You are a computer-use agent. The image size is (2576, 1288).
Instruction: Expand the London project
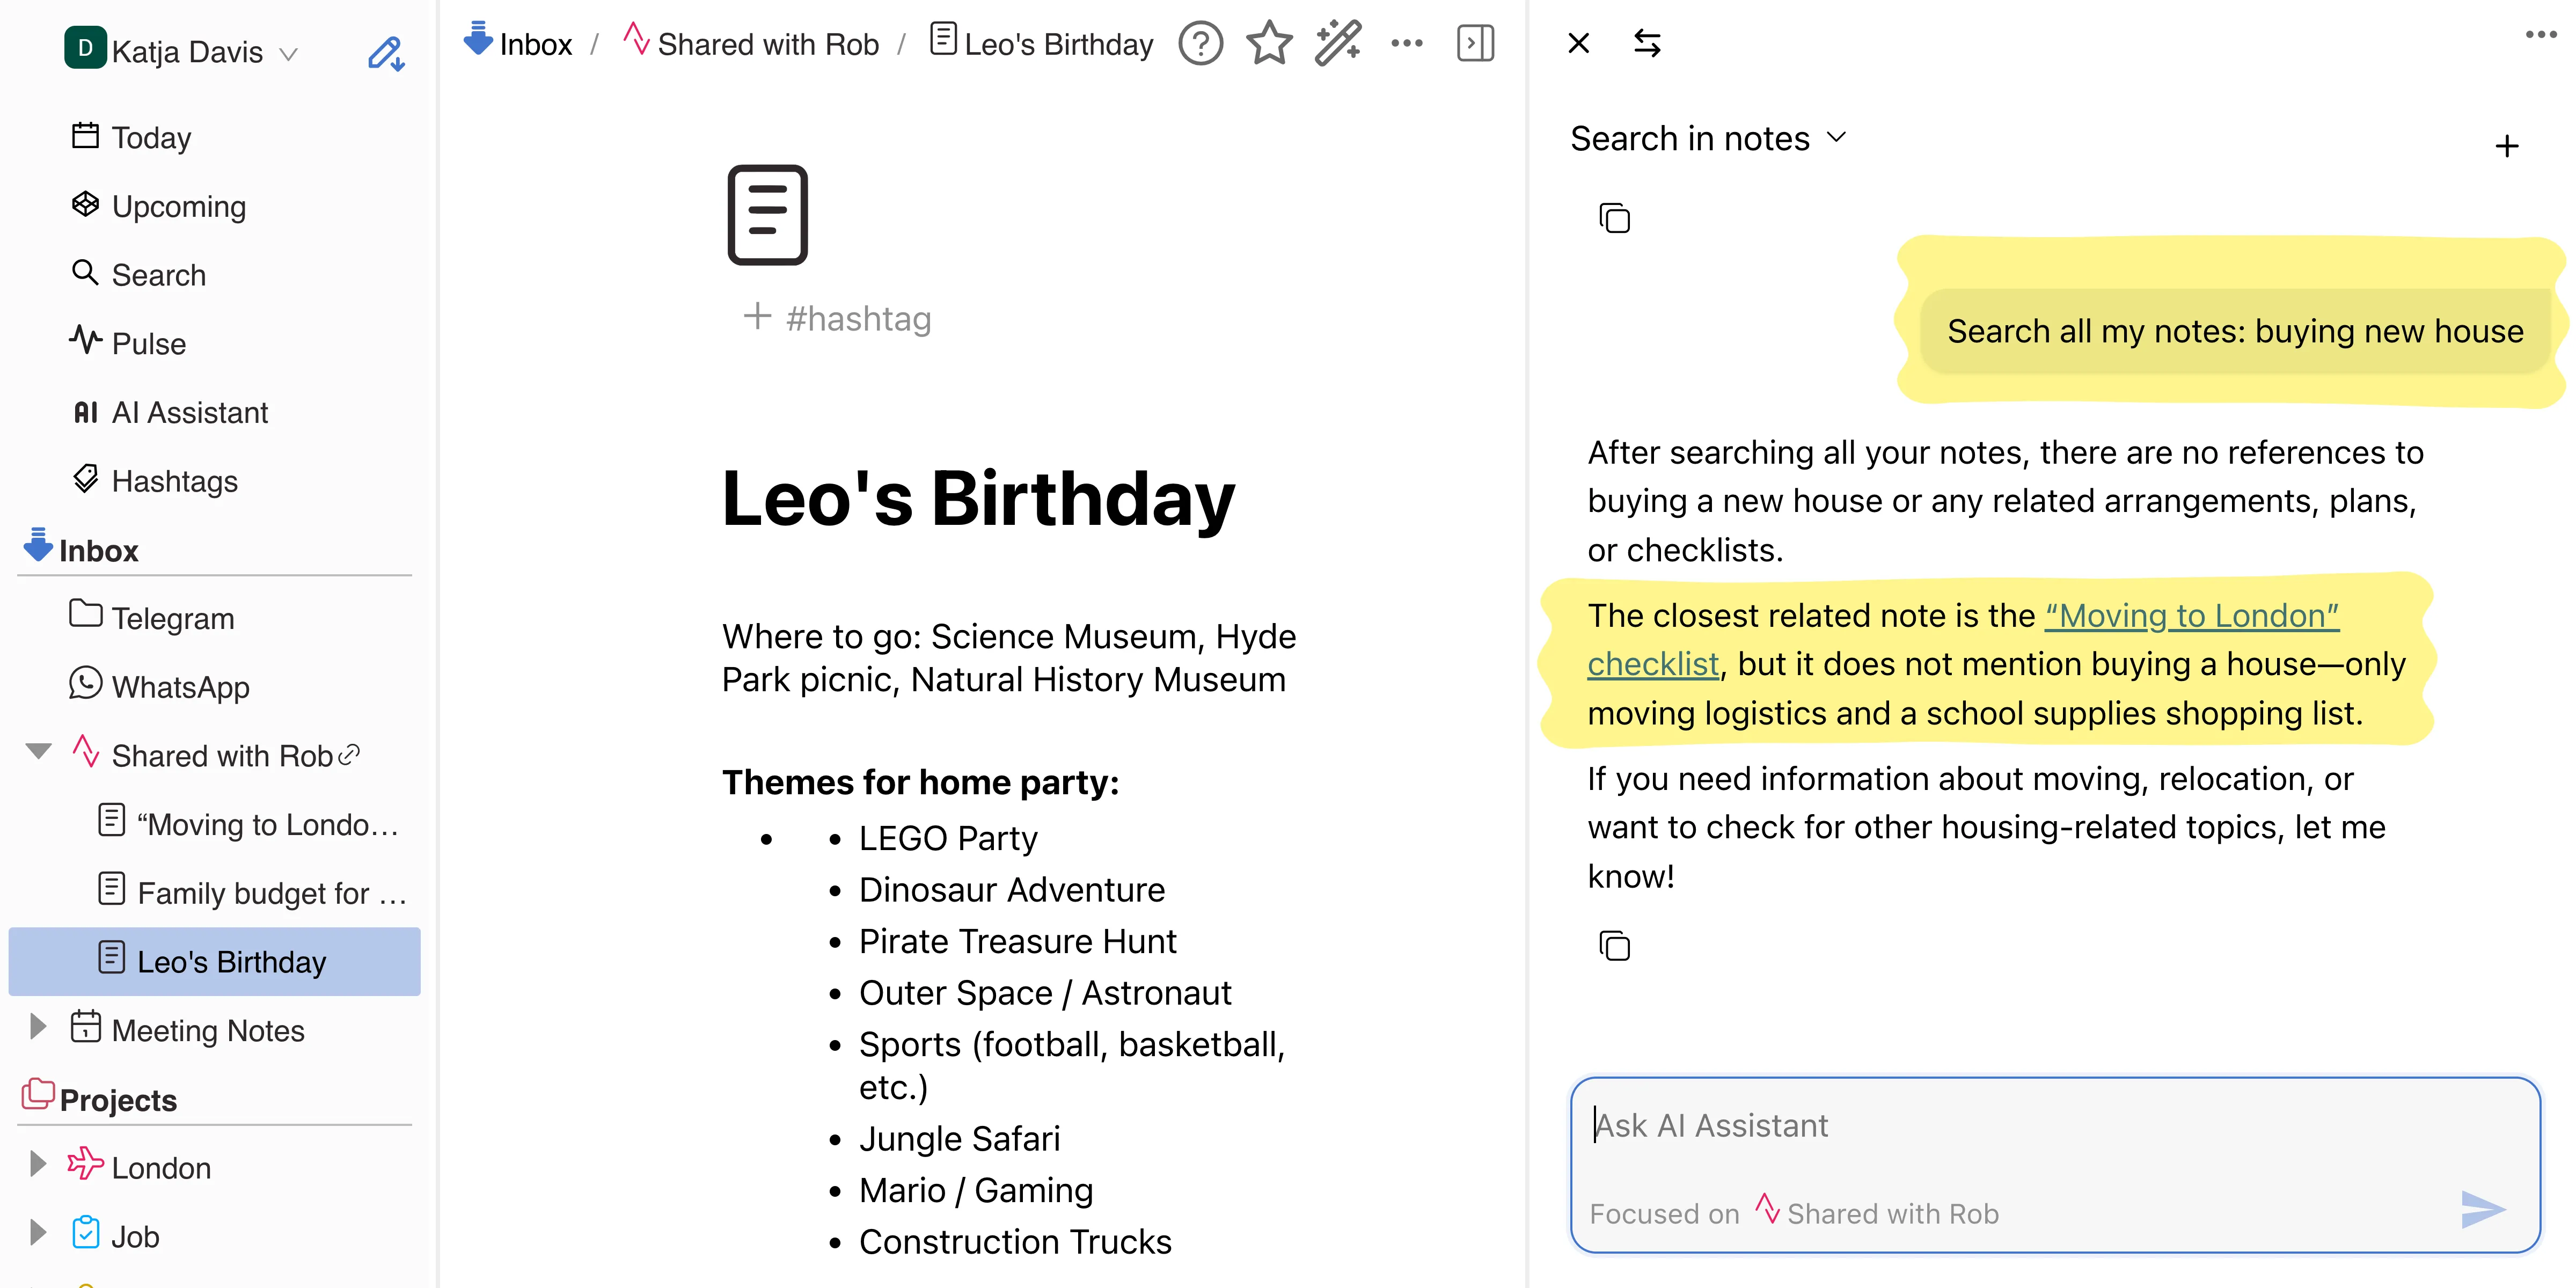tap(38, 1164)
